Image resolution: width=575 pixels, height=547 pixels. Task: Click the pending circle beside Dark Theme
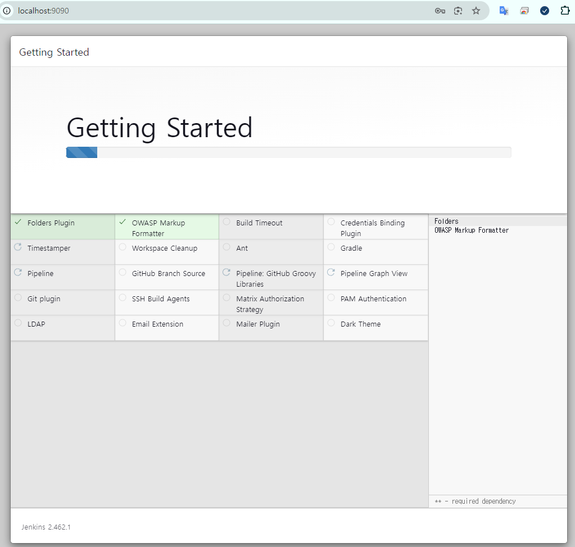(331, 323)
